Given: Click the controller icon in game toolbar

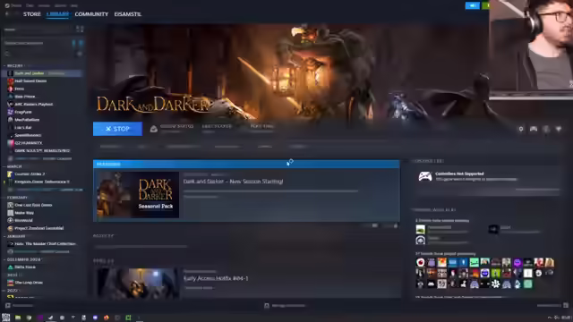Looking at the screenshot, I should [x=534, y=129].
